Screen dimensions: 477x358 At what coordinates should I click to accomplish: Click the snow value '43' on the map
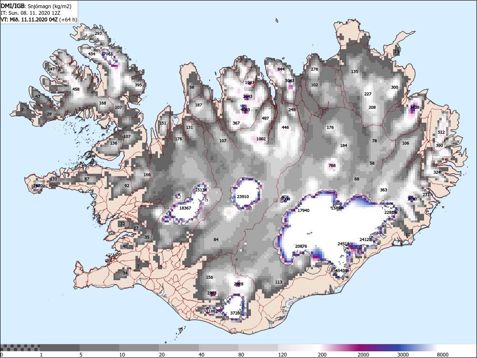tap(37, 96)
